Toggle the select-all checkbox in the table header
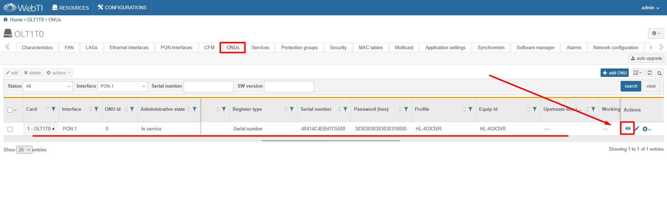The height and width of the screenshot is (223, 667). [x=10, y=110]
